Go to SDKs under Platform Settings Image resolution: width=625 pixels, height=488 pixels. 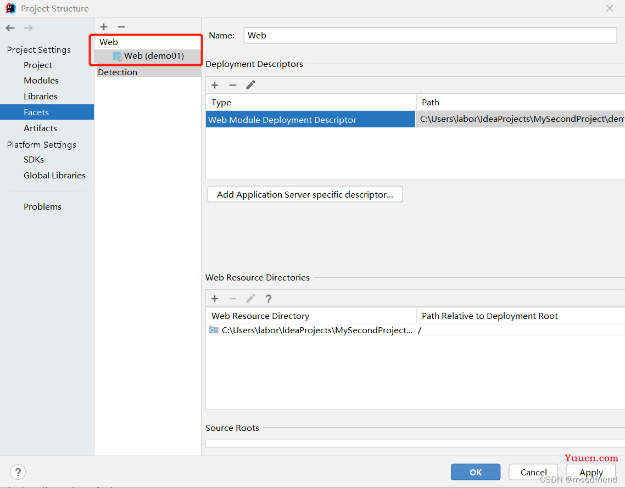(x=34, y=160)
